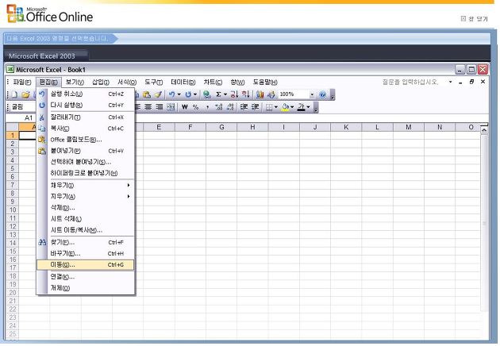Open the 파일(F) menu
Screen dimensions: 500x346
(22, 83)
